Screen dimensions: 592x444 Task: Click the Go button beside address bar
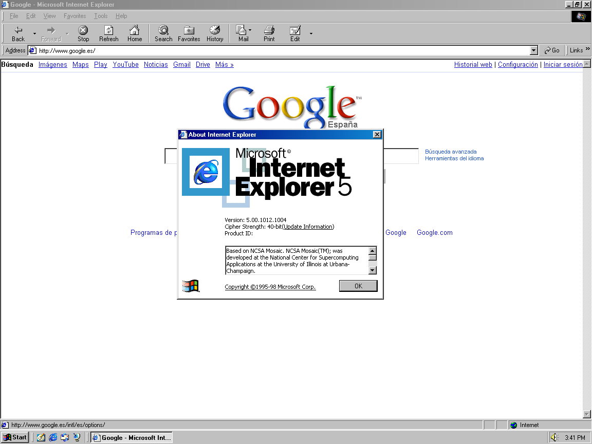click(x=552, y=50)
